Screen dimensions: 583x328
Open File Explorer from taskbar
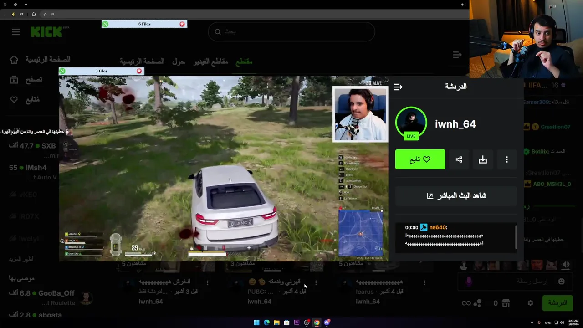[276, 323]
